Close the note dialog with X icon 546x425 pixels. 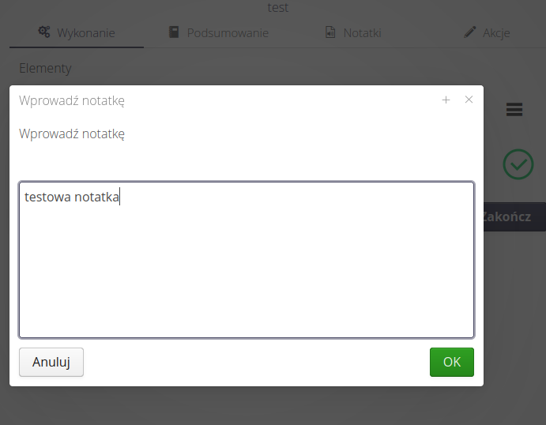pyautogui.click(x=469, y=100)
